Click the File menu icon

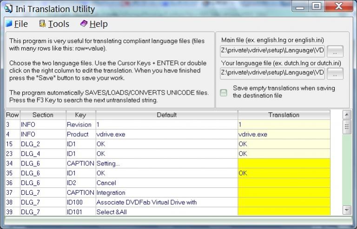[9, 24]
